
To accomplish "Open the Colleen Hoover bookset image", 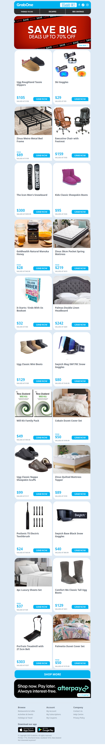I will pyautogui.click(x=33, y=290).
